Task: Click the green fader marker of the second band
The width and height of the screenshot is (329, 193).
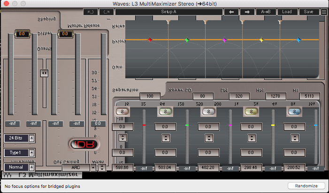Action: tap(187, 125)
